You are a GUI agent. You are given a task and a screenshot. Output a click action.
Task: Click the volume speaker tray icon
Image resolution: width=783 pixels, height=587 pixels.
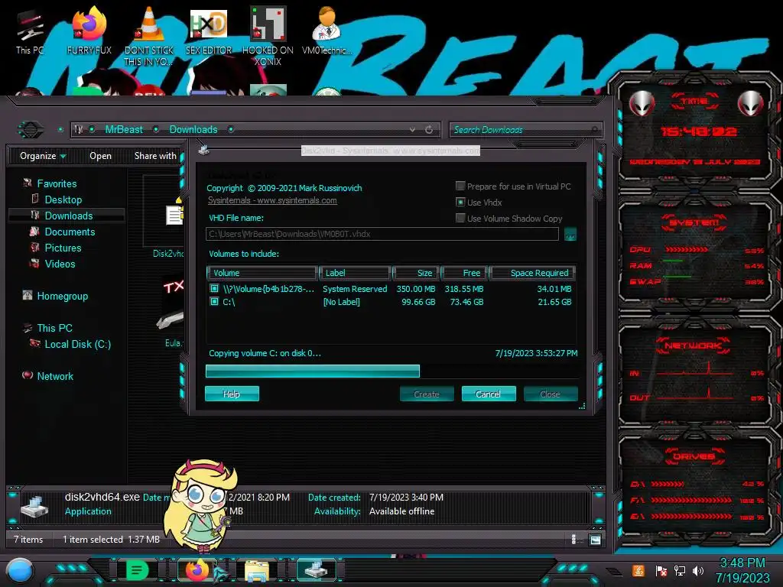[x=698, y=570]
